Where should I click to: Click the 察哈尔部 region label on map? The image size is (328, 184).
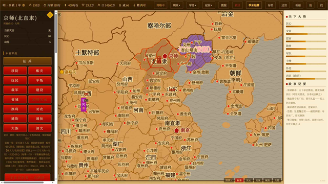[x=159, y=26]
